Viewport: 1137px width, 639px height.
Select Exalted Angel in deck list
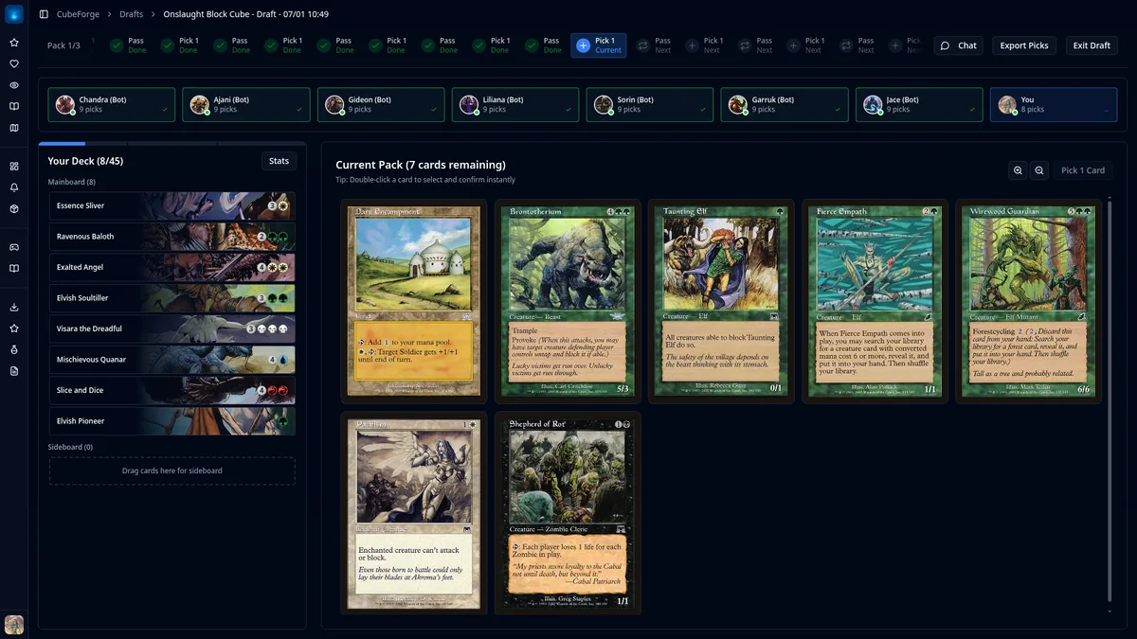click(x=172, y=267)
